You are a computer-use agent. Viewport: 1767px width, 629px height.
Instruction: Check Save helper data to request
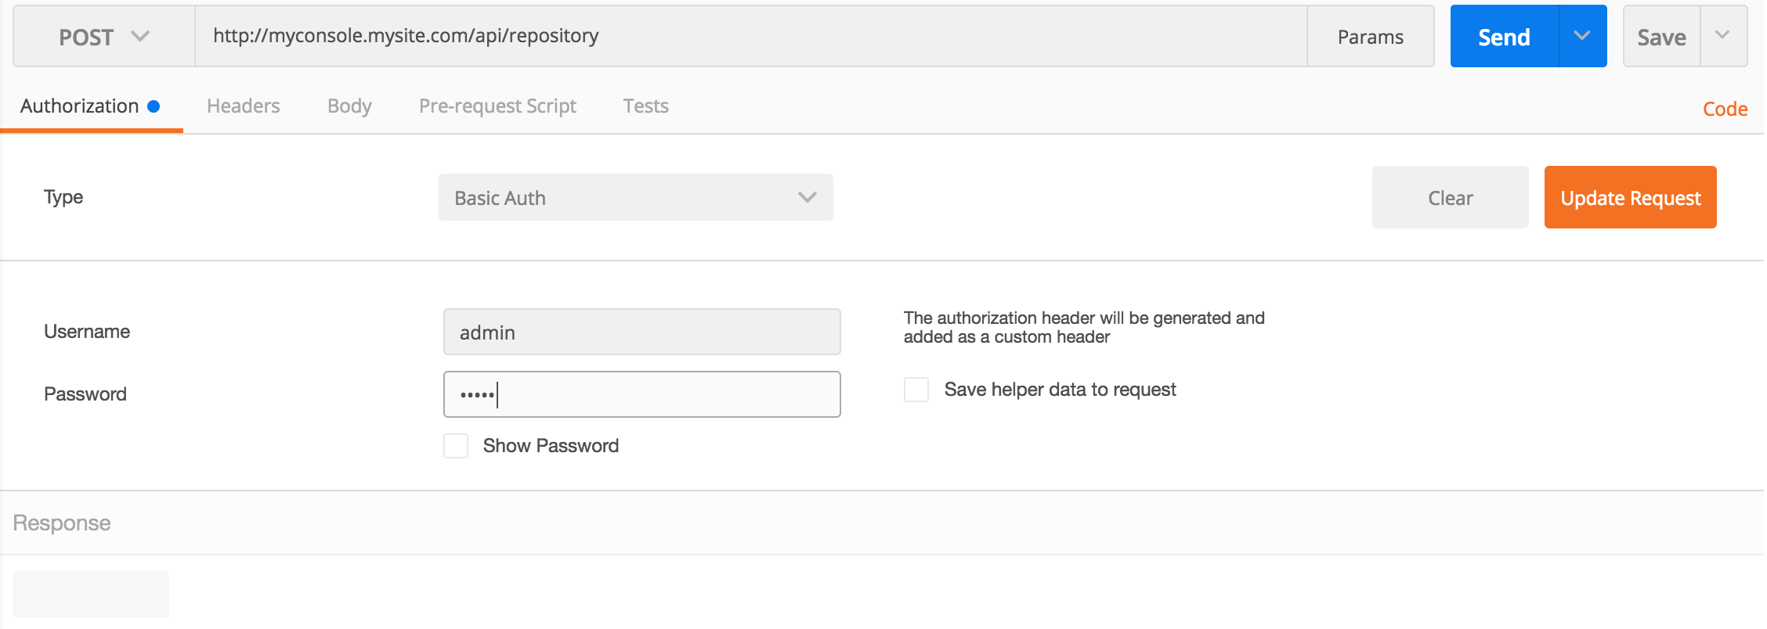point(916,390)
